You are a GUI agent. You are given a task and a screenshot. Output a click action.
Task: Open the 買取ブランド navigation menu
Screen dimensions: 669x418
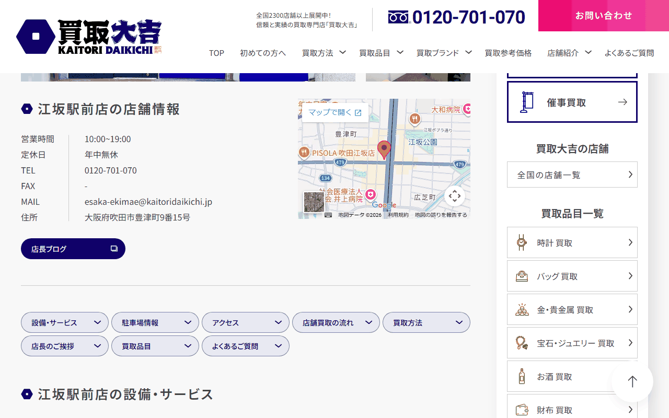pos(444,53)
